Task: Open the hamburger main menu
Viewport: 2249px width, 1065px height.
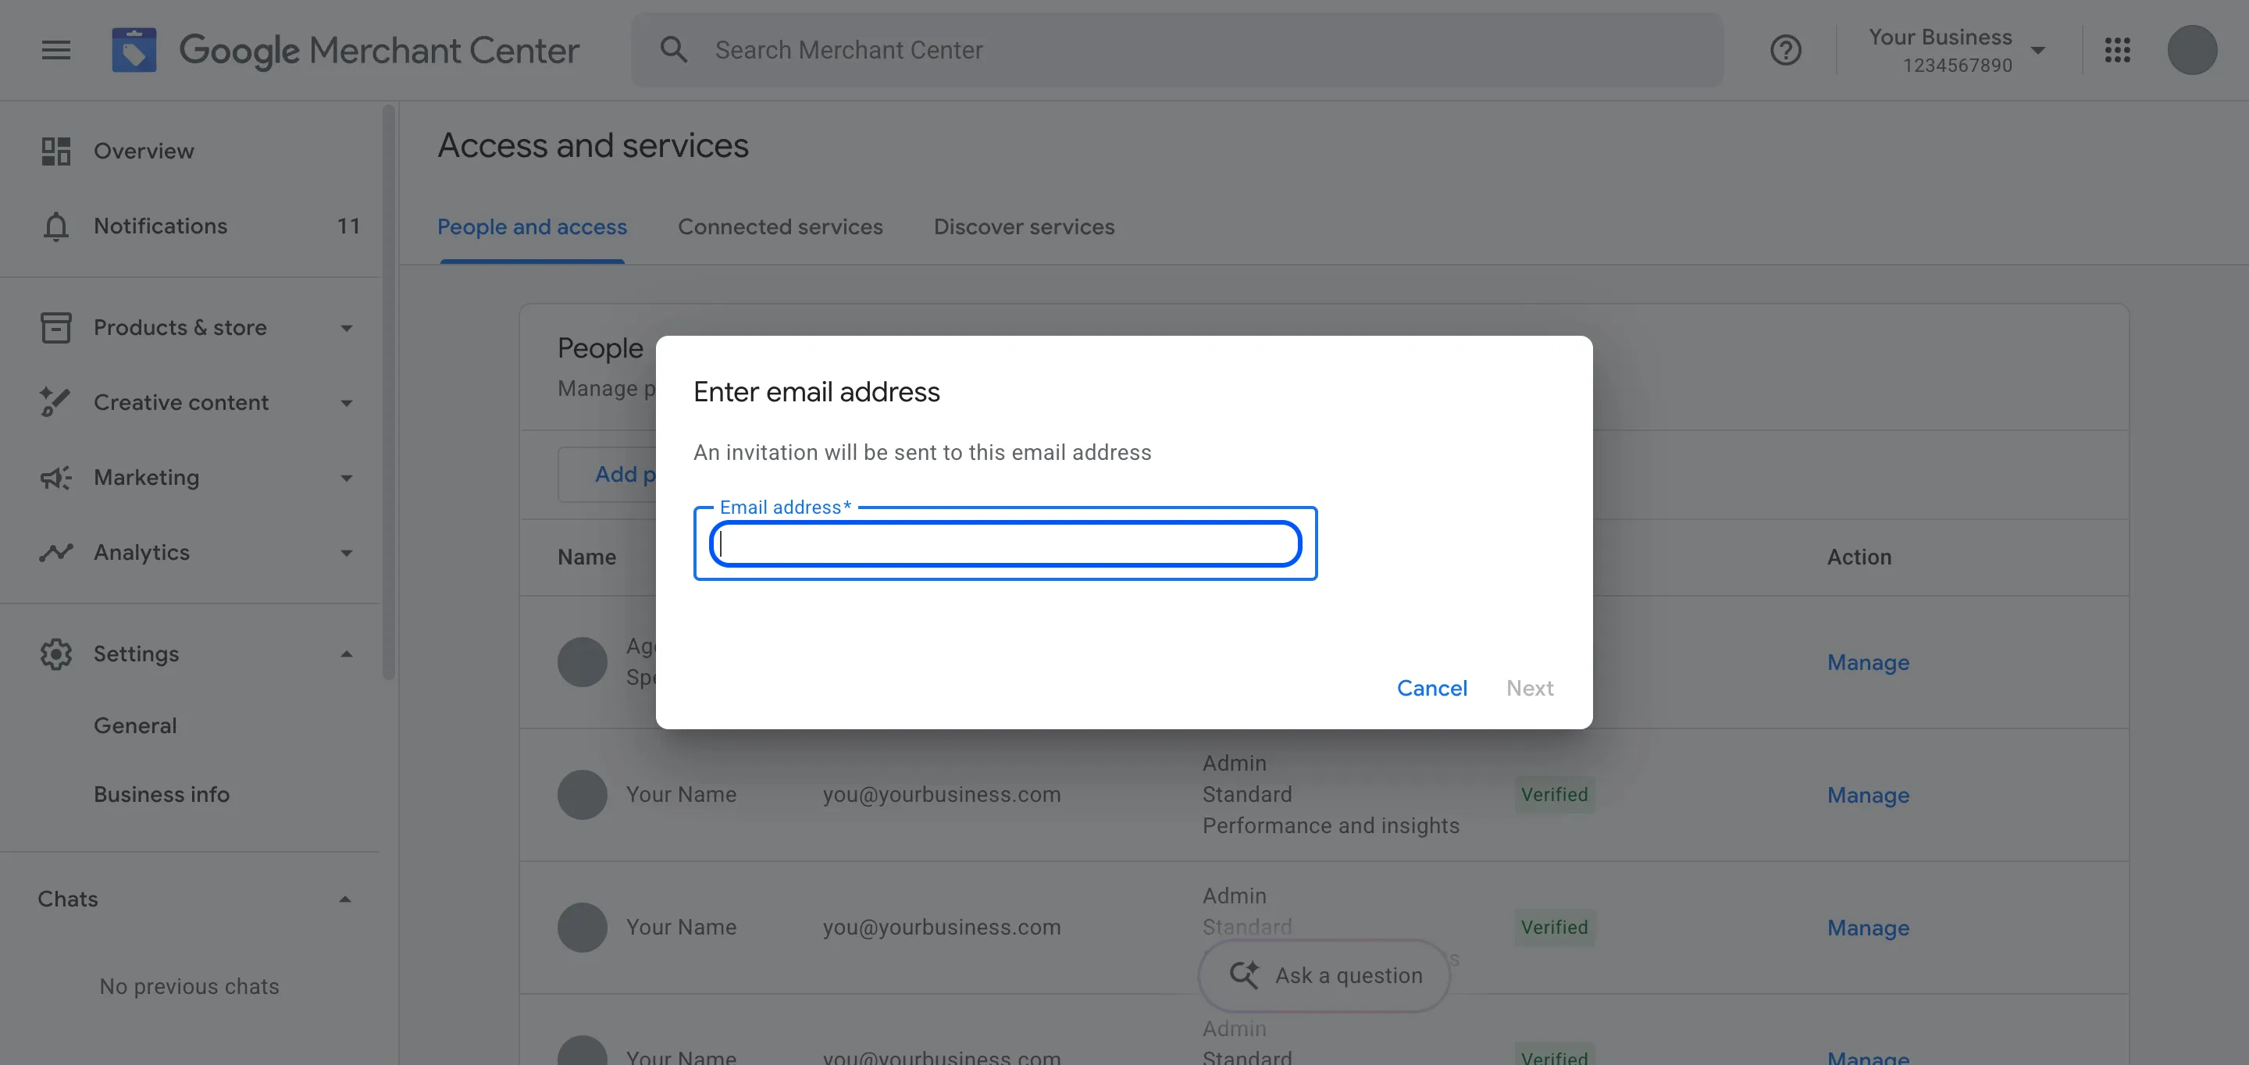Action: (x=56, y=50)
